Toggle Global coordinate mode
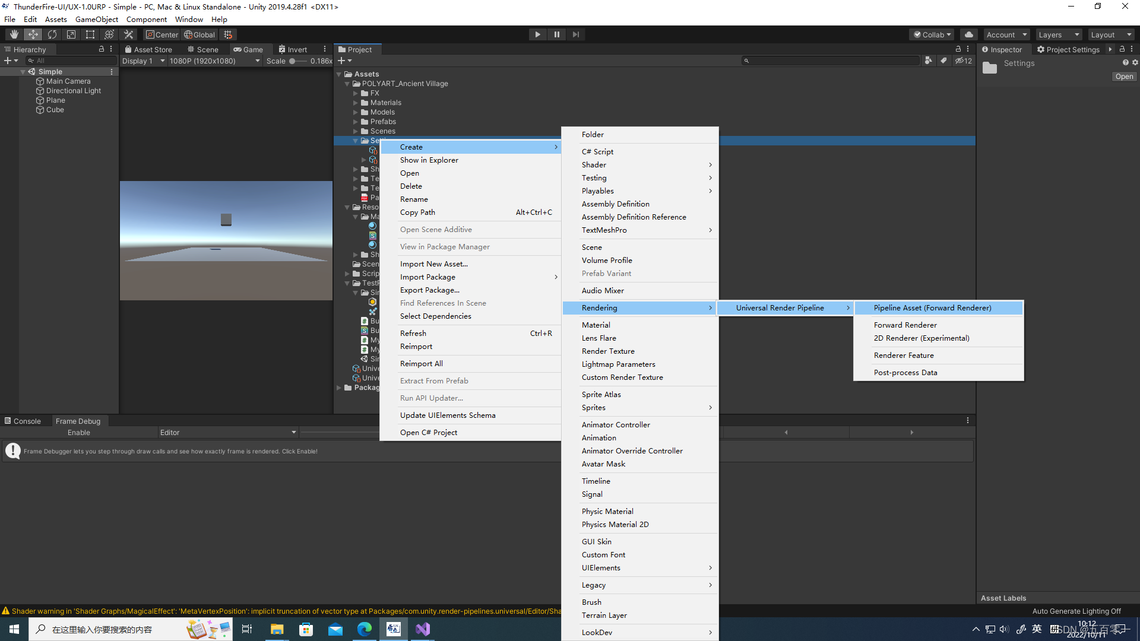The image size is (1140, 641). [199, 34]
